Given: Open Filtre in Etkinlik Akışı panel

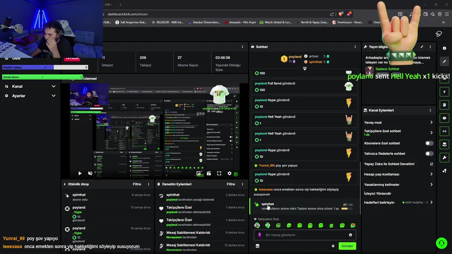Looking at the screenshot, I should tap(137, 184).
